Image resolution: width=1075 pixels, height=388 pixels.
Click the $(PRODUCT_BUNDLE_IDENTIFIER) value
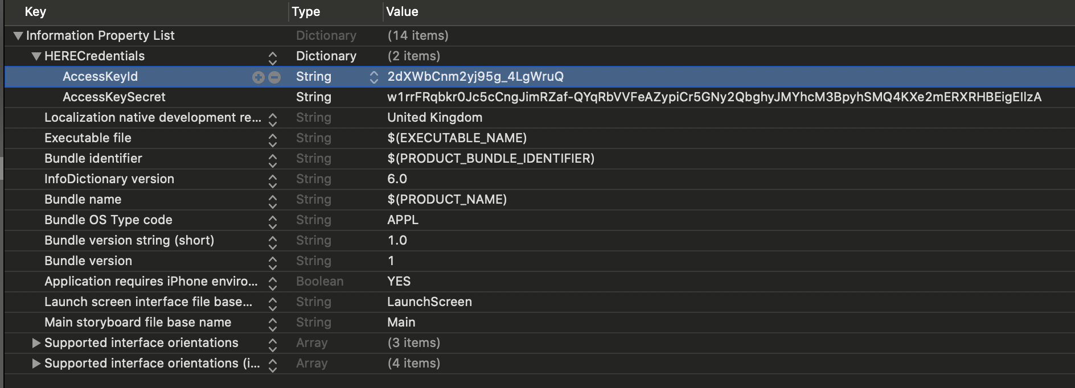pyautogui.click(x=491, y=159)
